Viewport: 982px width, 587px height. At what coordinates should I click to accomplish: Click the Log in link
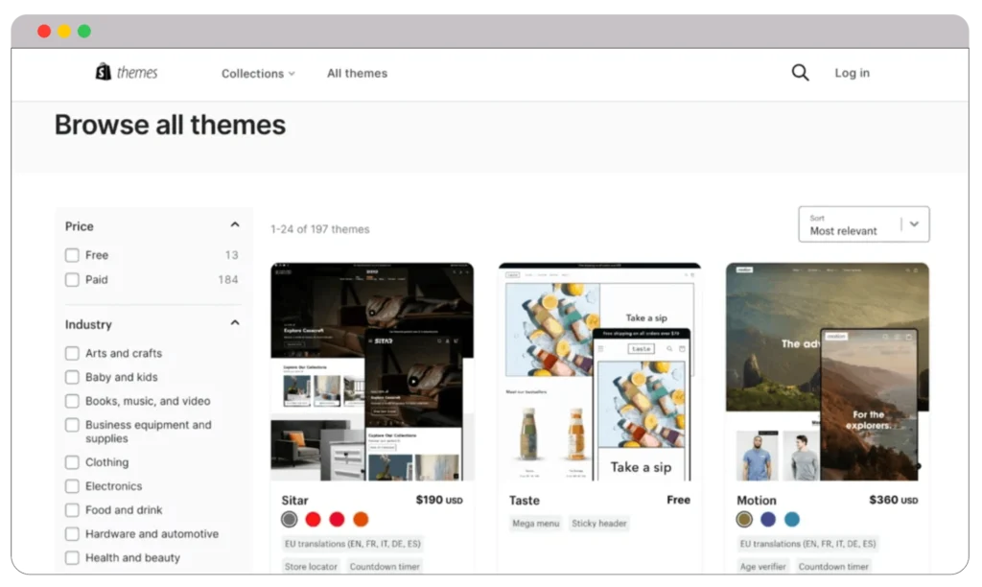click(852, 73)
